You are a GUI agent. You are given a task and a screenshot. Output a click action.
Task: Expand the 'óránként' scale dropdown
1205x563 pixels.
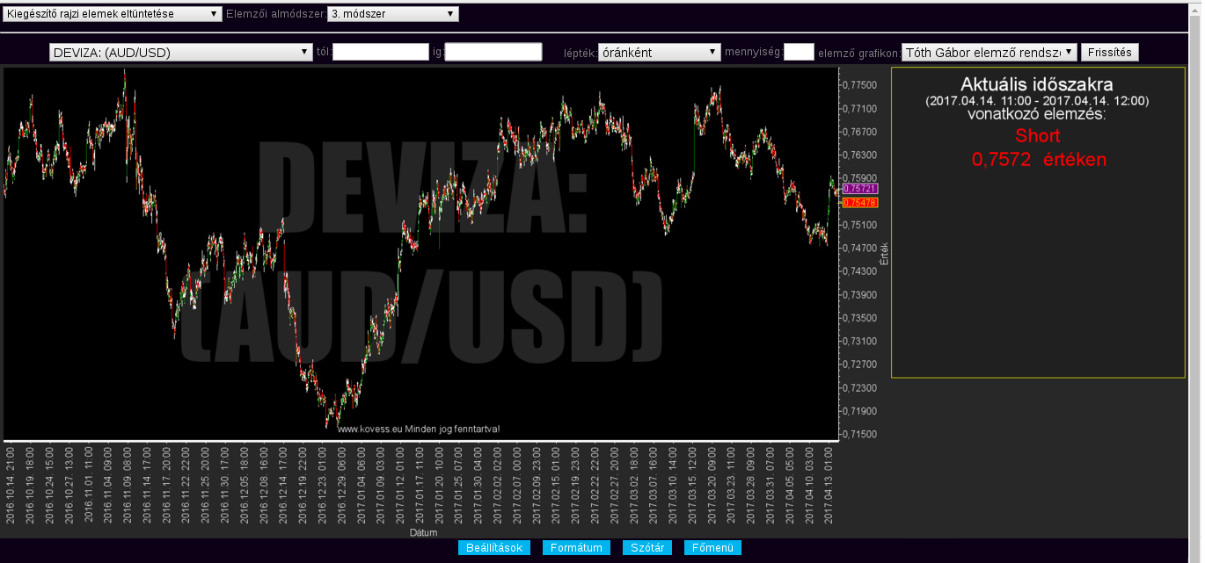click(x=659, y=53)
